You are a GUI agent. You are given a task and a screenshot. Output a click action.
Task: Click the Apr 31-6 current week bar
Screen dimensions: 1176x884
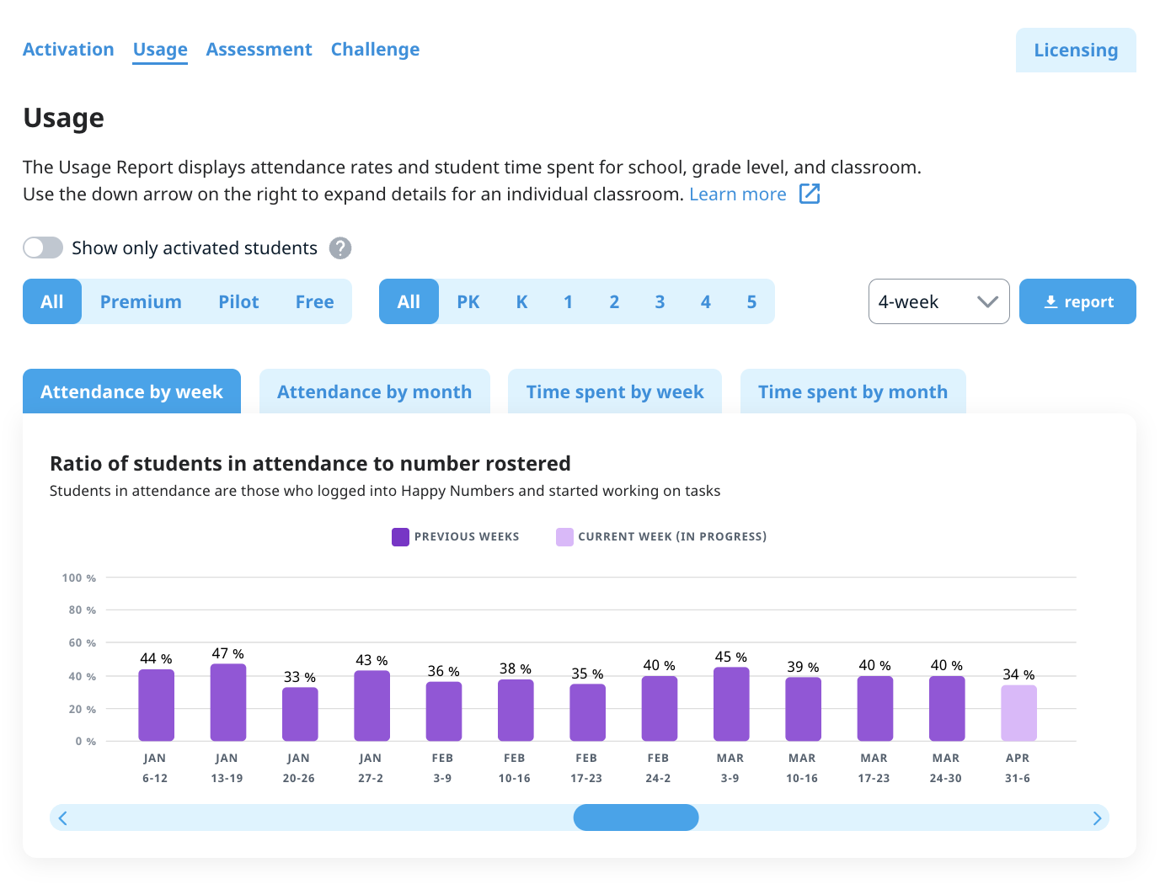[x=1018, y=713]
